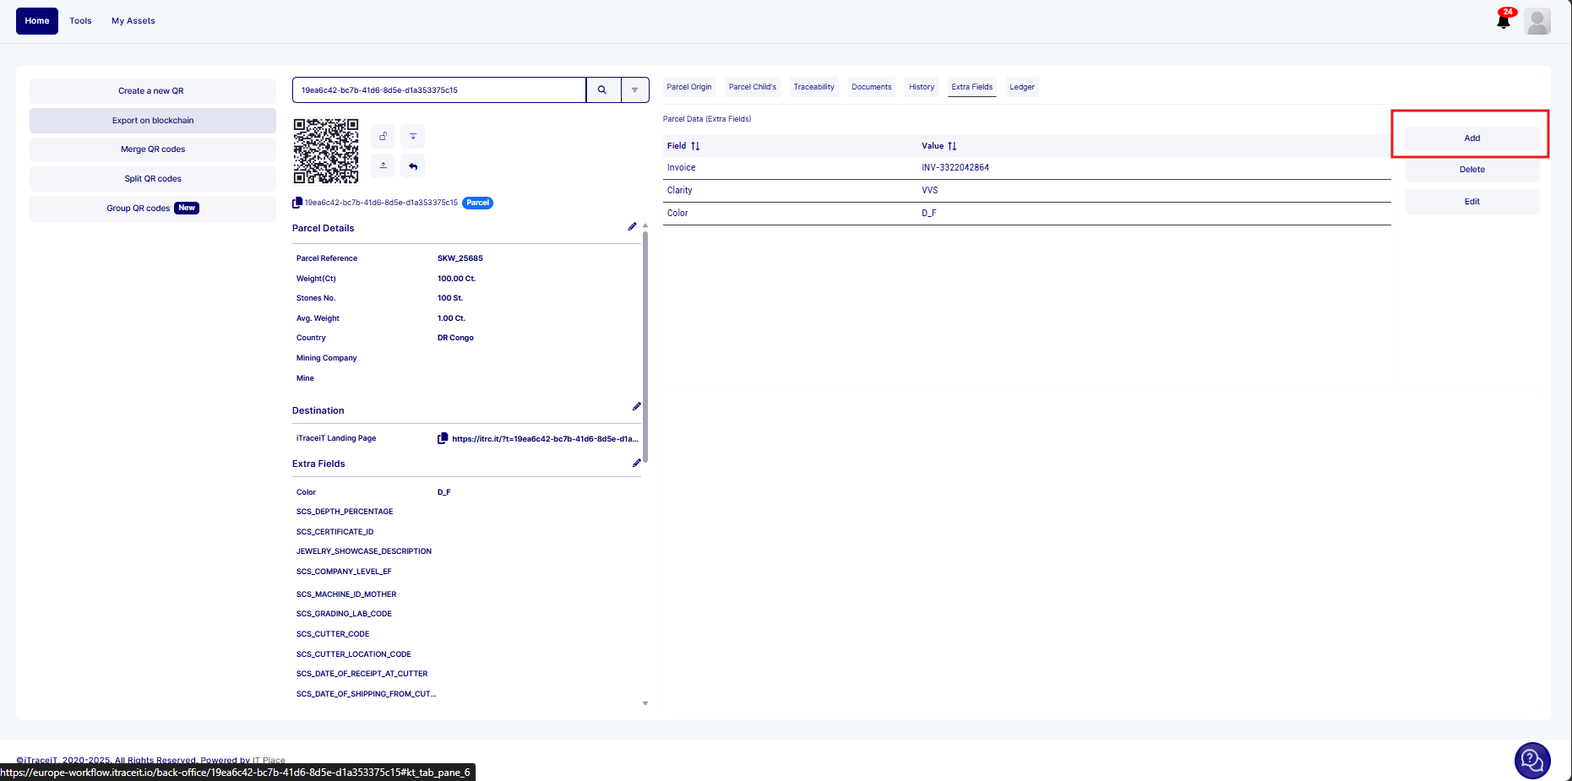Open the iTraceiT landing page link
The height and width of the screenshot is (781, 1572).
click(x=544, y=439)
